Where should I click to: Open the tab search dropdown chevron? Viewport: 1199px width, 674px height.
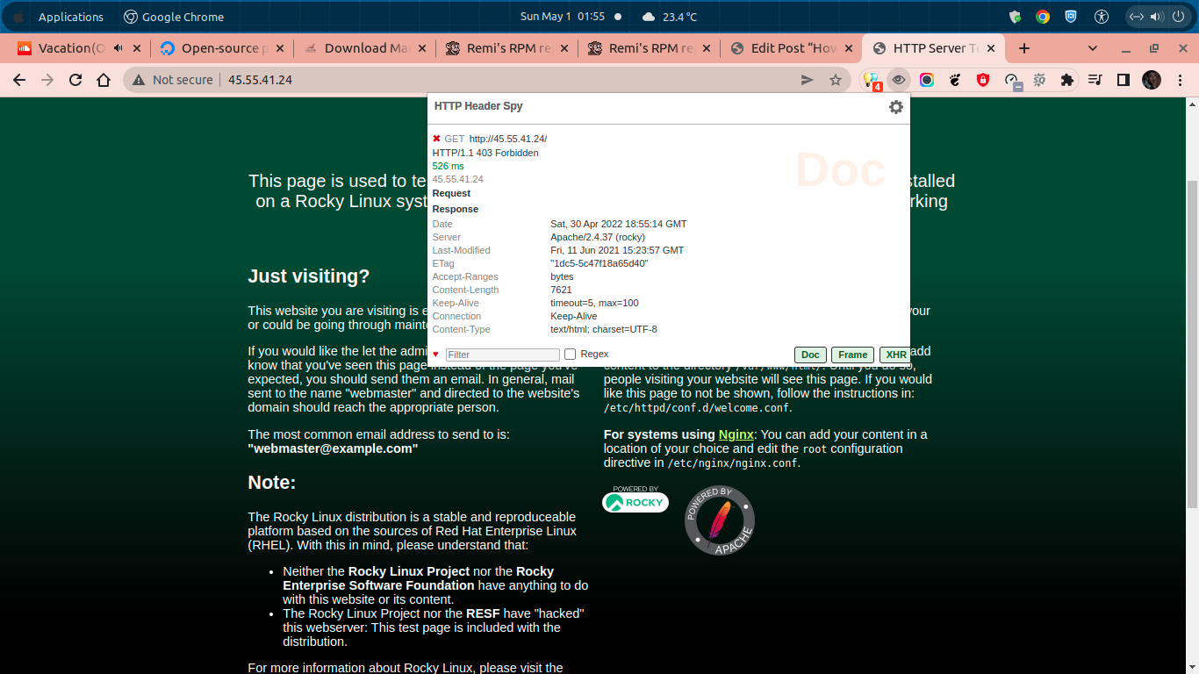pos(1093,48)
